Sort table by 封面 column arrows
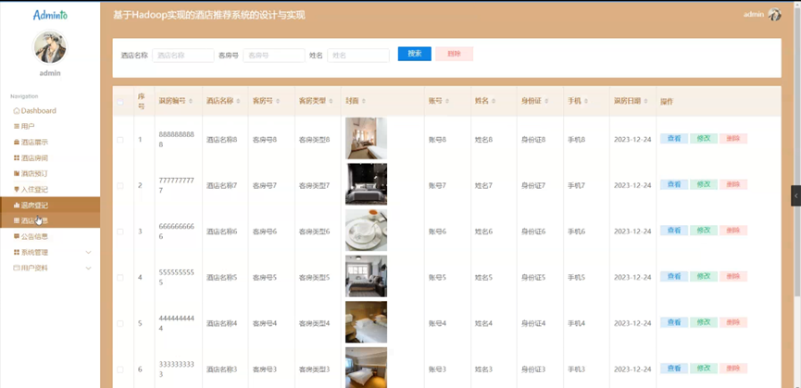This screenshot has width=801, height=388. coord(363,102)
